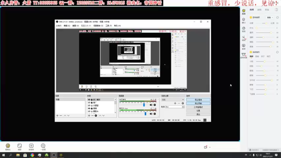Switch to 眼睛 eyes sub-tab under 高级塑形

point(257,57)
